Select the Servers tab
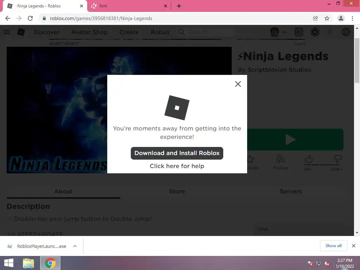This screenshot has width=360, height=270. tap(290, 191)
